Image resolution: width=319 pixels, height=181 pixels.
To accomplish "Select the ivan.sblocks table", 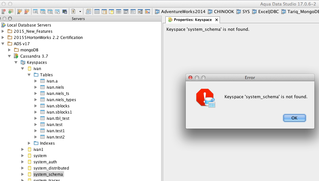I will coord(58,106).
